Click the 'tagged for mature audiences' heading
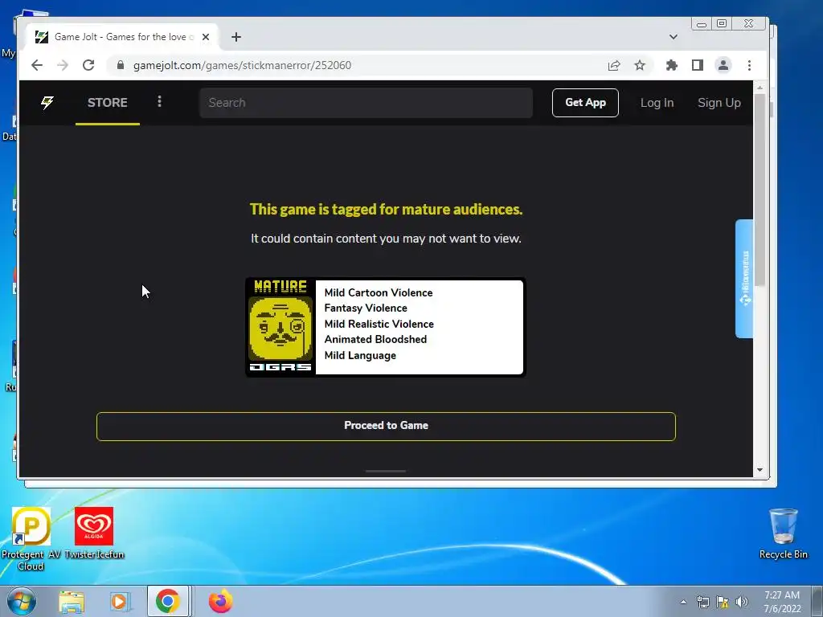 click(386, 210)
